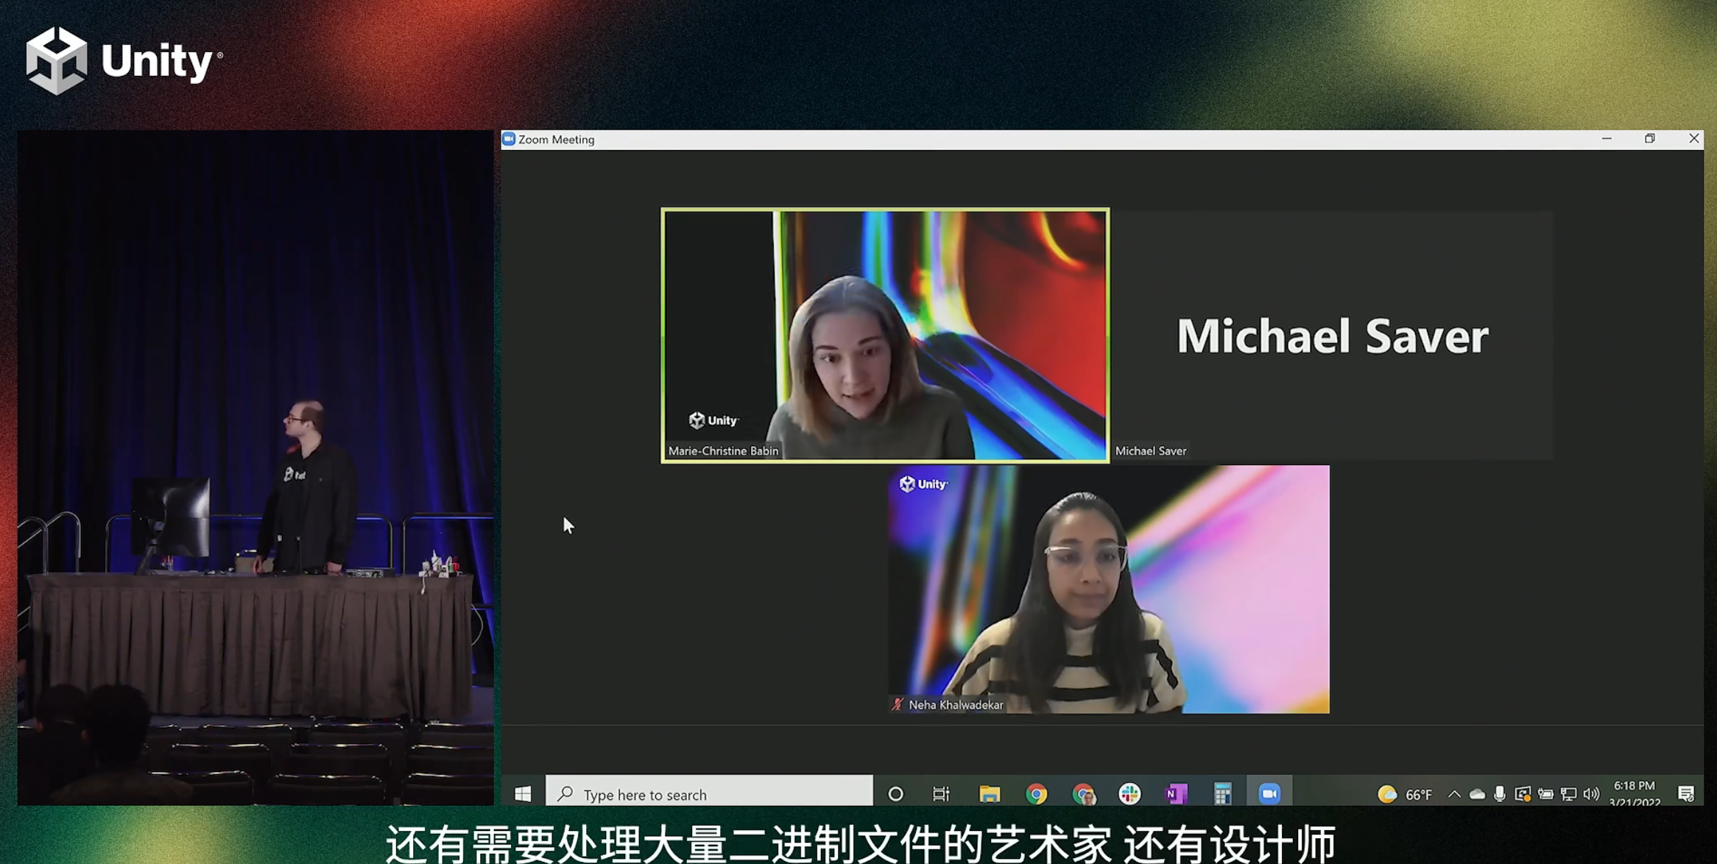Launch Google Chrome from the taskbar
1717x864 pixels.
point(1036,793)
